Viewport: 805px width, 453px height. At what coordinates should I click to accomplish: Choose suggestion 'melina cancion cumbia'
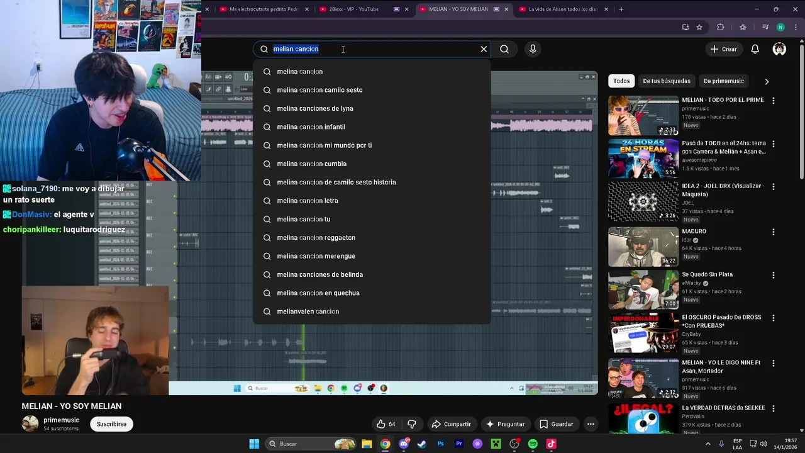click(372, 164)
